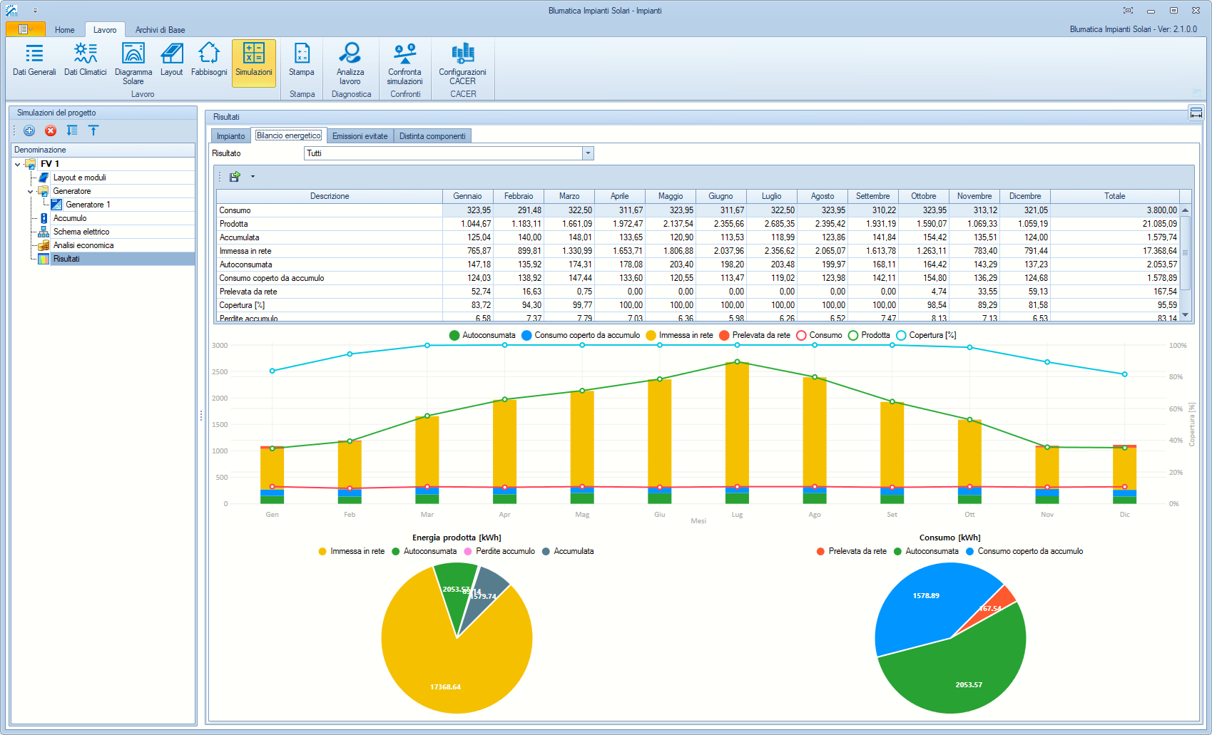Click the Stampa print icon
The image size is (1212, 735).
[x=302, y=60]
